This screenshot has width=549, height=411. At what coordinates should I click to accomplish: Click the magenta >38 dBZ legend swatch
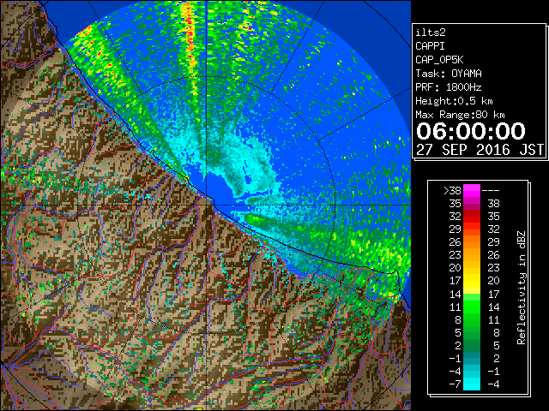tap(472, 190)
